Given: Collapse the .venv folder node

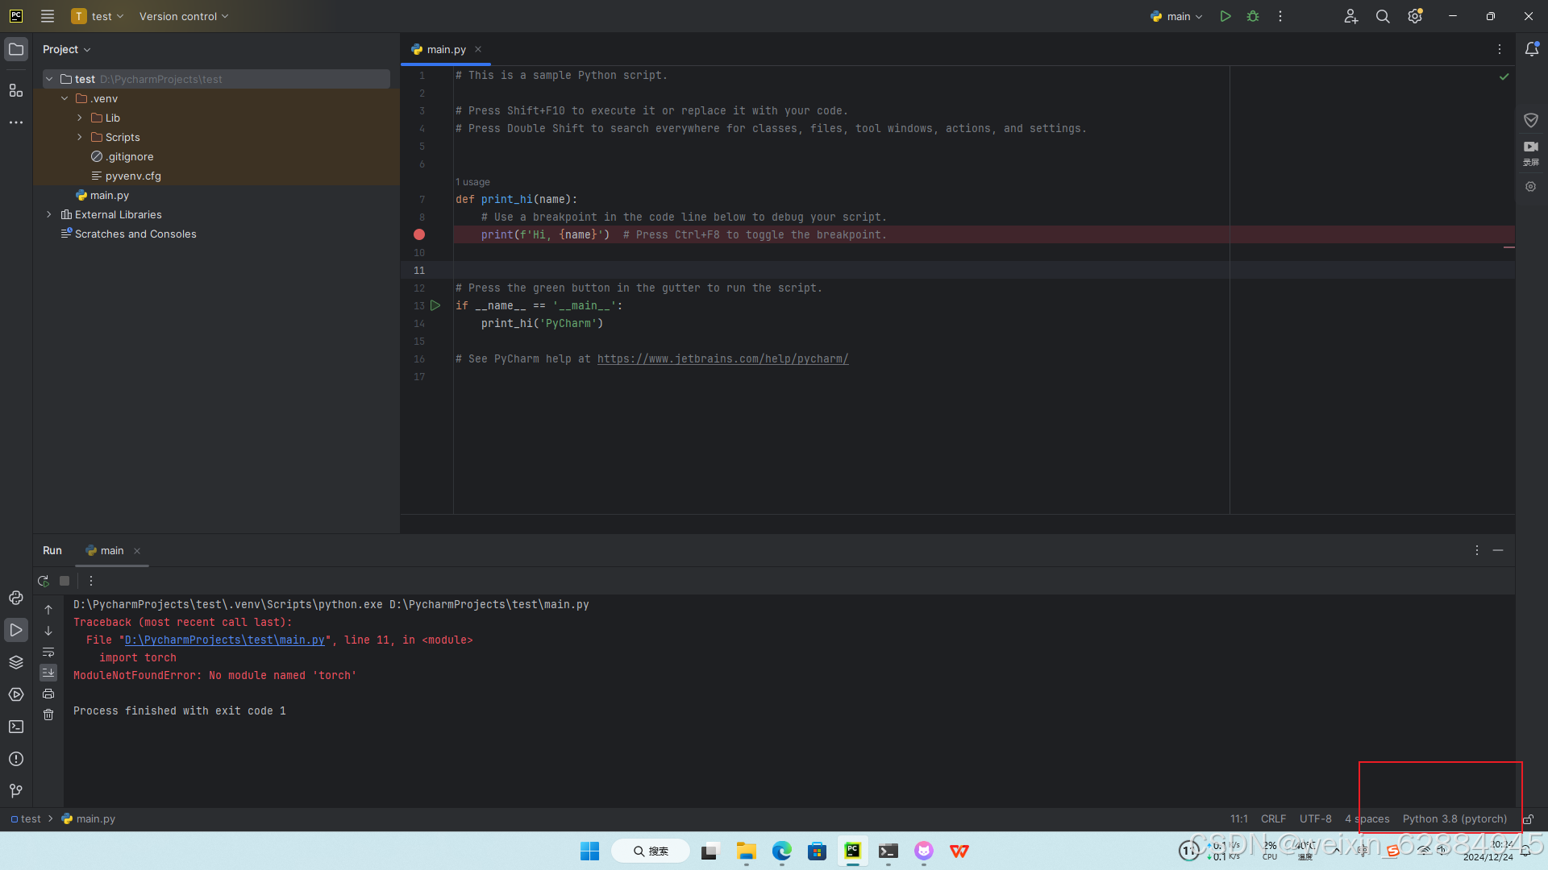Looking at the screenshot, I should 64,98.
